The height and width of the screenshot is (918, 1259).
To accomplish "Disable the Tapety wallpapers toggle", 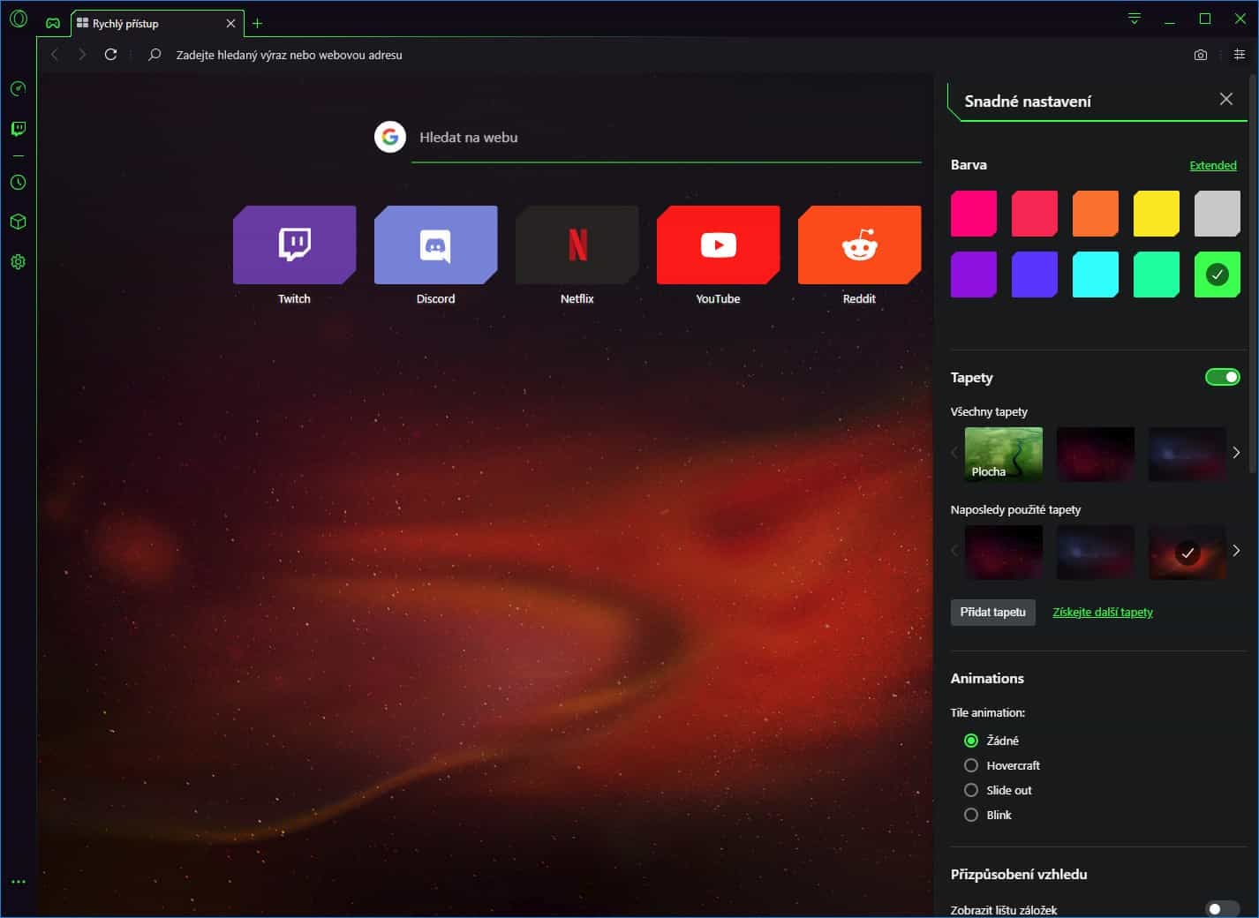I will (x=1222, y=376).
